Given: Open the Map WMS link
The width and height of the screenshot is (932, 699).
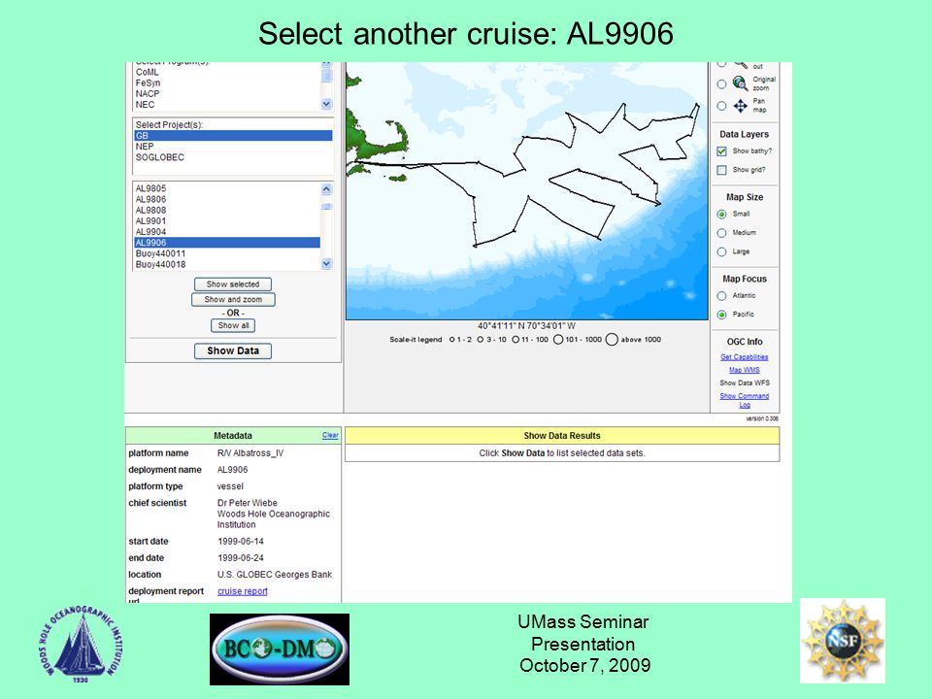Looking at the screenshot, I should pos(745,370).
